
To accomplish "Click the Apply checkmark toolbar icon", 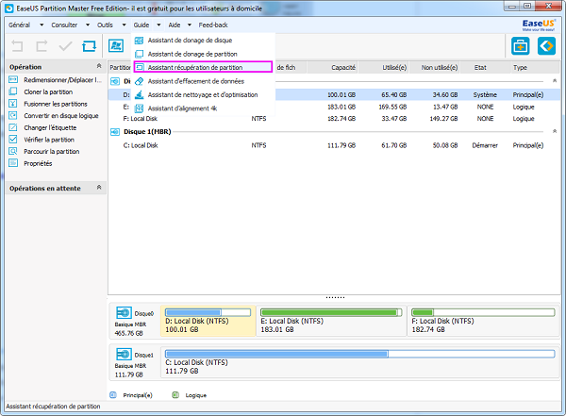I will pos(65,46).
